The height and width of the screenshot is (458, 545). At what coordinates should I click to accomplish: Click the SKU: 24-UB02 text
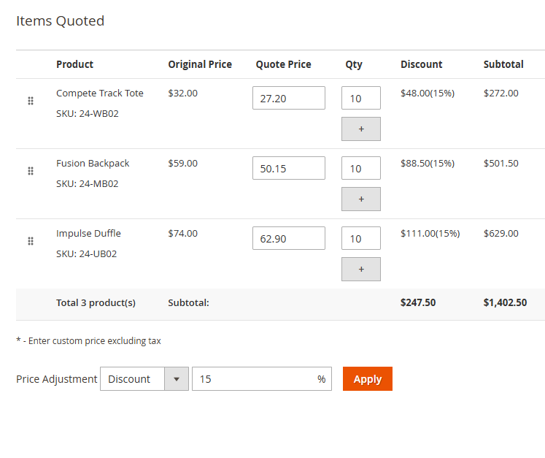tap(87, 254)
